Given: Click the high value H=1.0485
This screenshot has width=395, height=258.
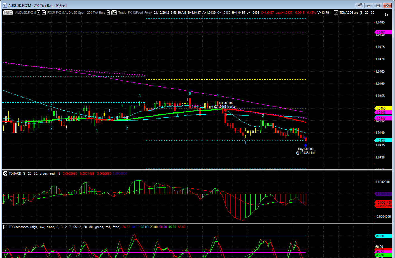Looking at the screenshot, I should 239,13.
